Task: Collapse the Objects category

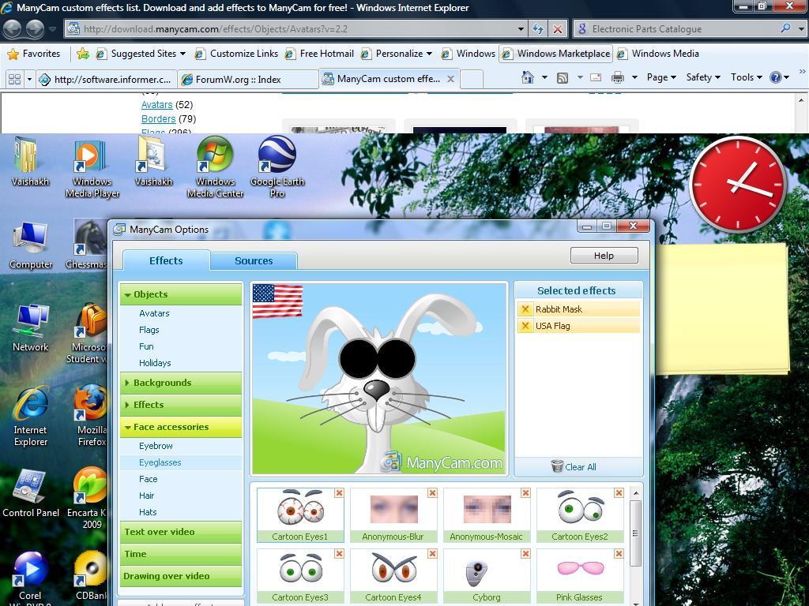Action: tap(127, 294)
